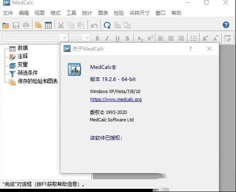Decrease font size with A-down icon

point(216,38)
